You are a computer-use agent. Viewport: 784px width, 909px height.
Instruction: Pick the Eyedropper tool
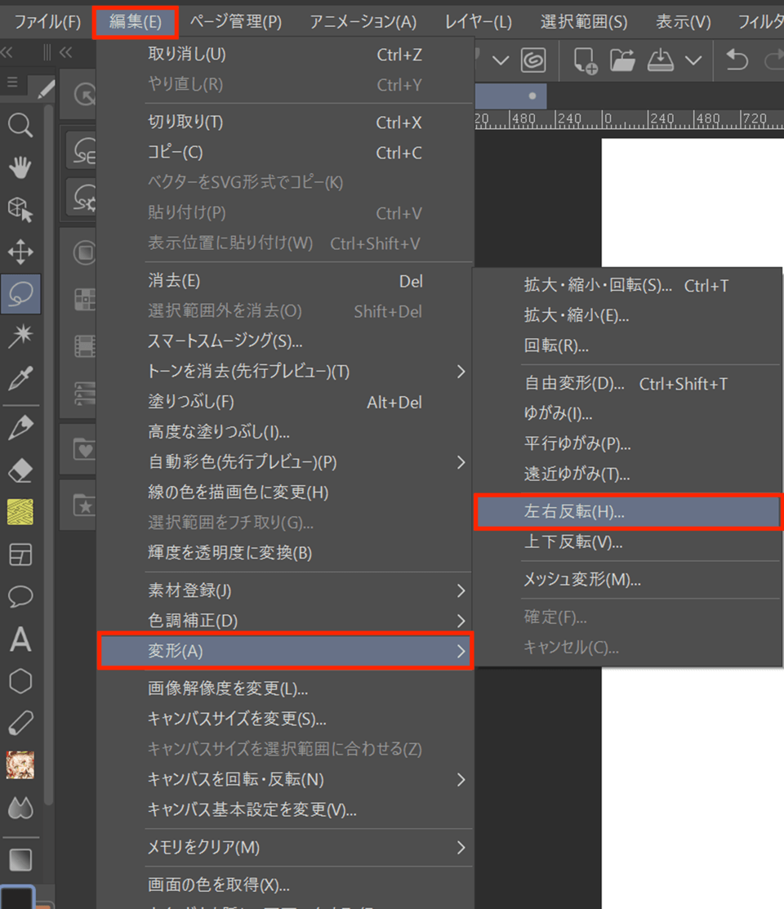pos(19,377)
